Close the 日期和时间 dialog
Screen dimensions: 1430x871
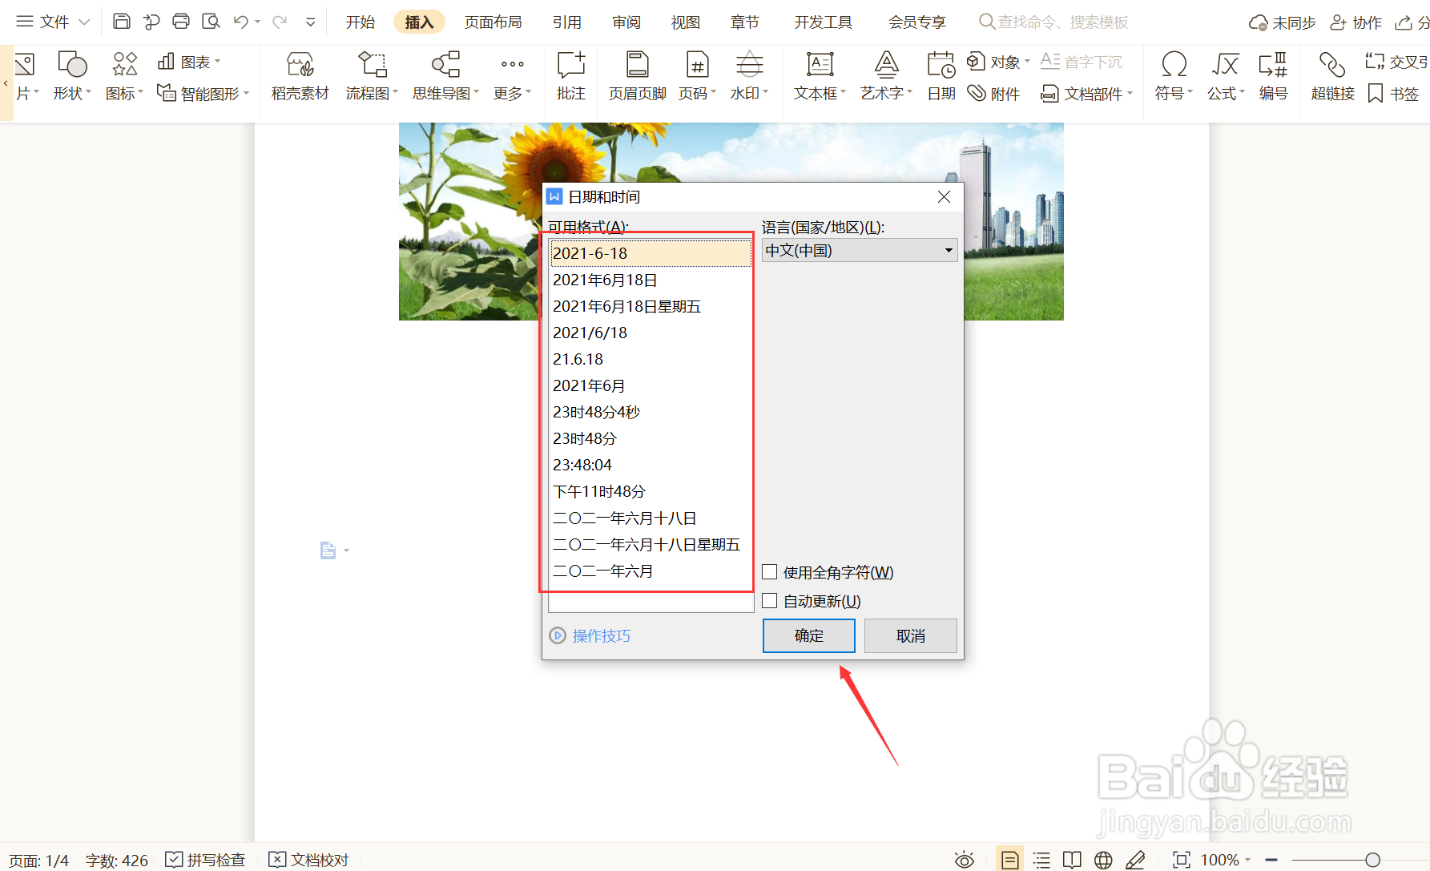pyautogui.click(x=945, y=197)
